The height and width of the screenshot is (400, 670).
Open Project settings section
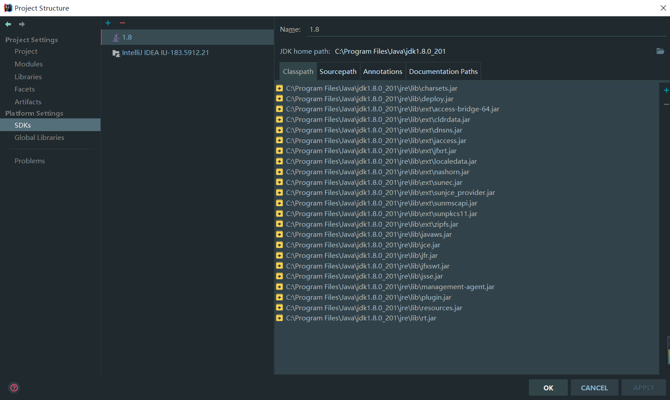[26, 51]
